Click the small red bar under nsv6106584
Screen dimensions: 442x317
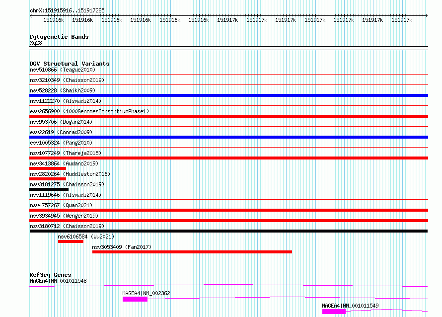pyautogui.click(x=71, y=241)
